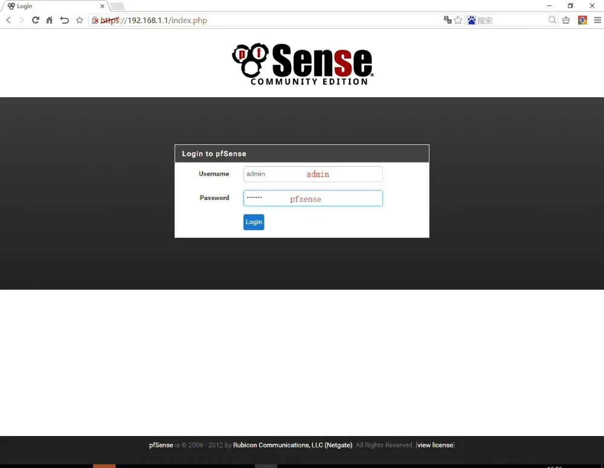This screenshot has height=468, width=604.
Task: Open the Rubicon Communications, LLC (Netgate) link
Action: pos(292,445)
